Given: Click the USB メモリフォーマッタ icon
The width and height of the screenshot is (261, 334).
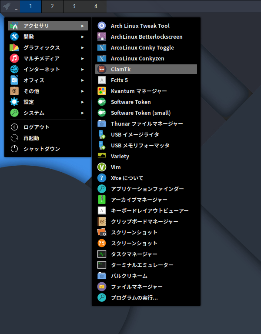Looking at the screenshot, I should (x=102, y=145).
